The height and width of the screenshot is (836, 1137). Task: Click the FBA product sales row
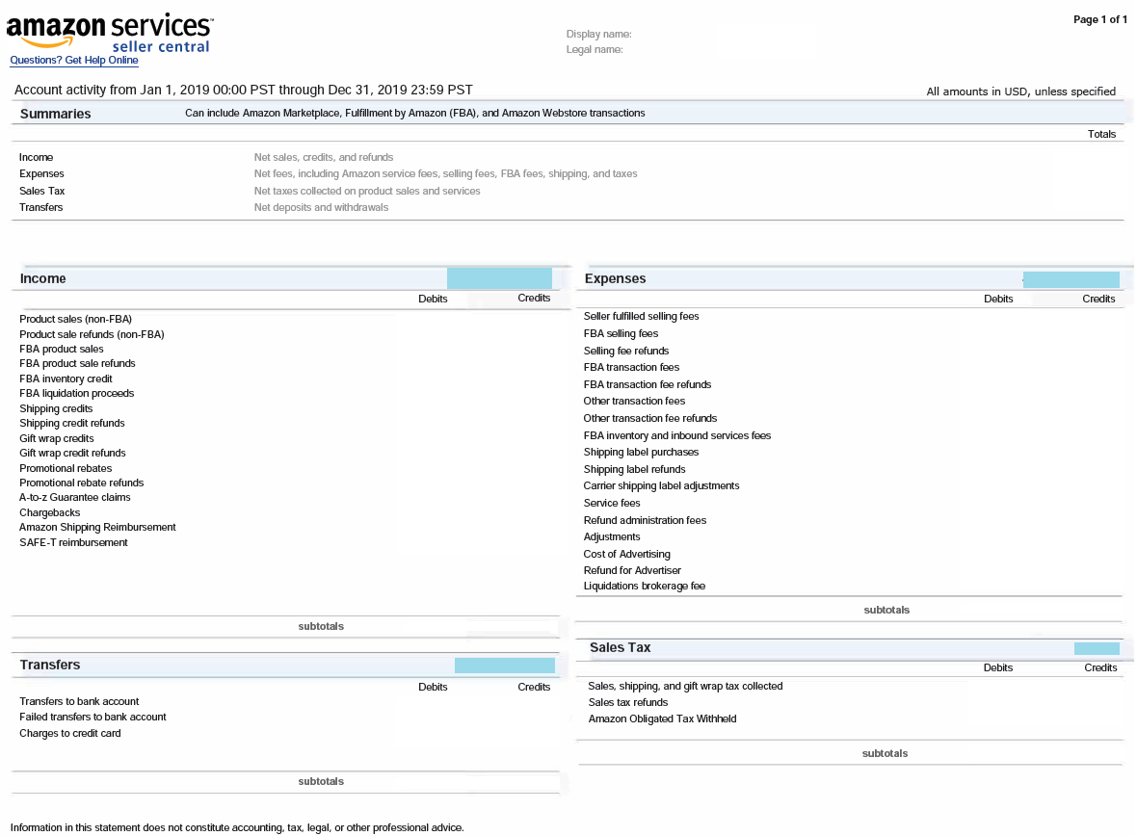pos(61,349)
